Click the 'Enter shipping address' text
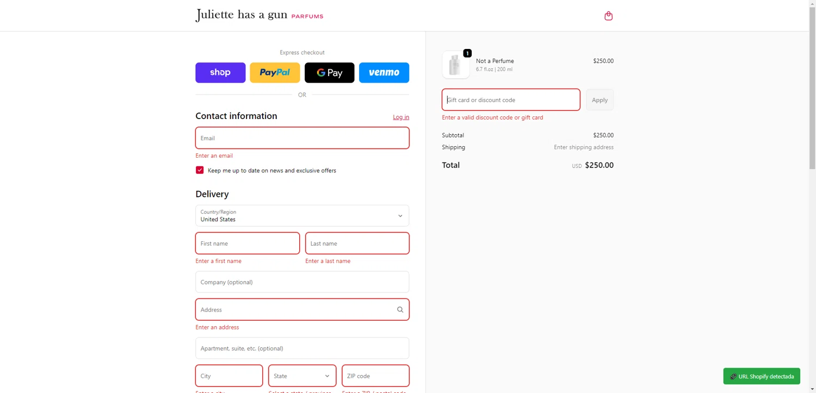The image size is (816, 393). 584,147
